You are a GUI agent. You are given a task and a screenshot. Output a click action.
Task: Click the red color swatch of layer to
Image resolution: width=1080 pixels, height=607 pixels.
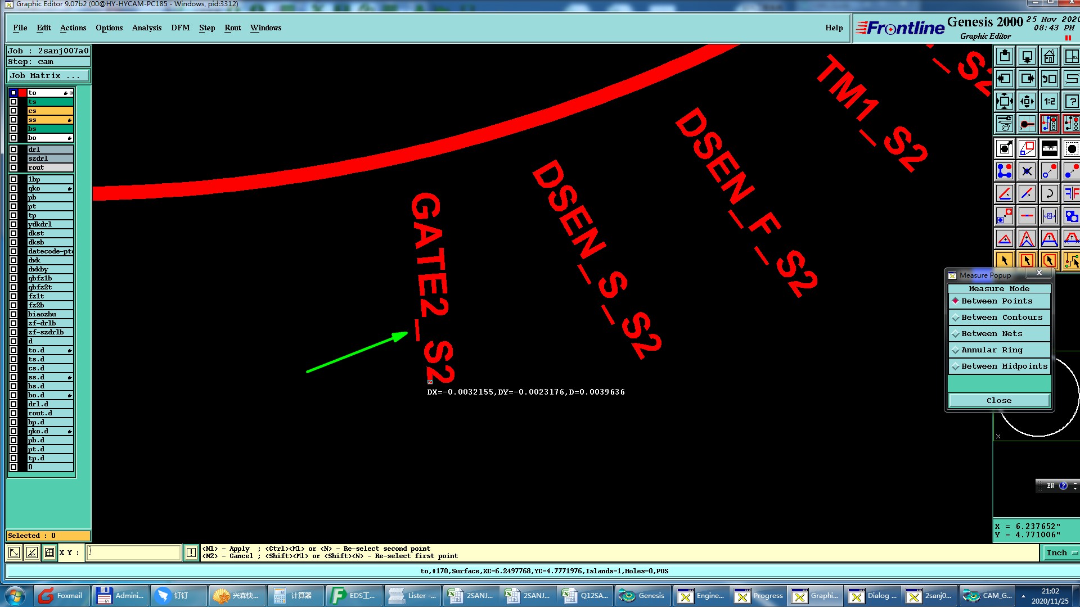point(22,93)
